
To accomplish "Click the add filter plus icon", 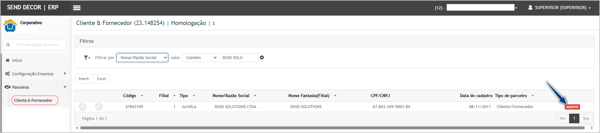I will point(262,57).
